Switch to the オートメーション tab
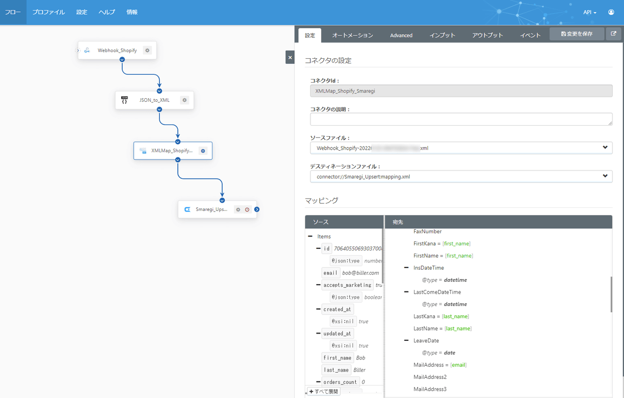Viewport: 624px width, 398px height. [x=353, y=35]
